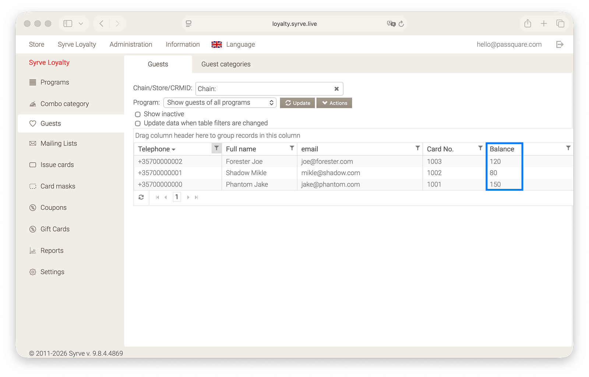
Task: Click telephone +35700000001 cell
Action: click(x=160, y=173)
